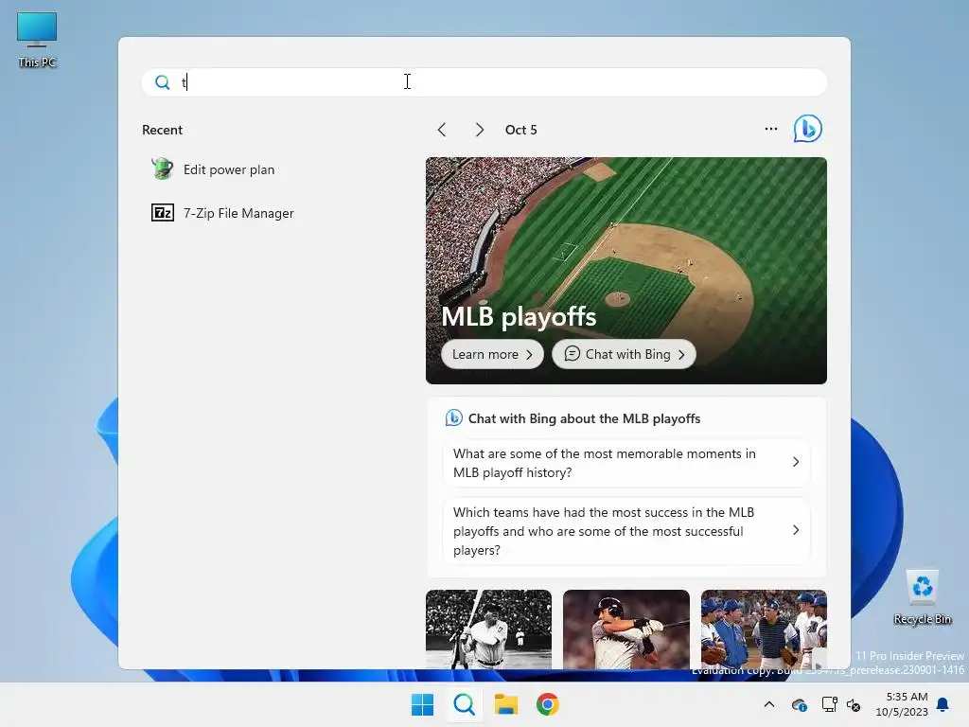The height and width of the screenshot is (727, 969).
Task: Click the taskbar Search icon
Action: click(464, 704)
